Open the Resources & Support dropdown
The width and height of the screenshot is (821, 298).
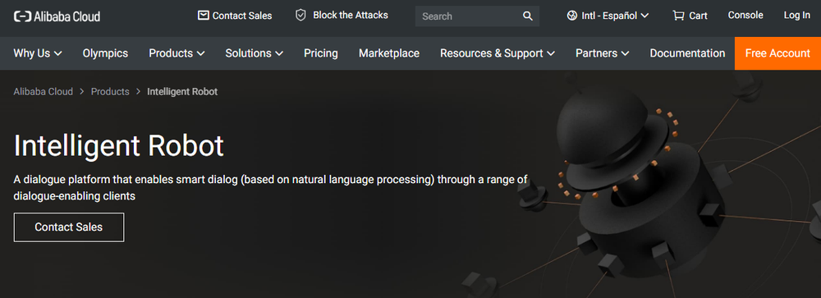click(497, 53)
